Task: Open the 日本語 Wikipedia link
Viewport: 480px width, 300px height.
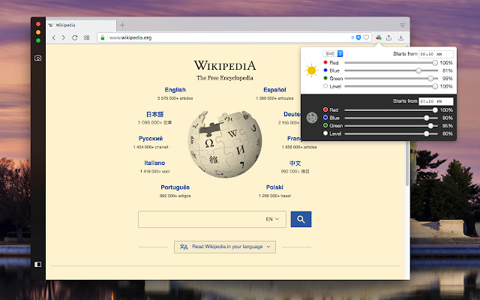Action: [x=155, y=115]
